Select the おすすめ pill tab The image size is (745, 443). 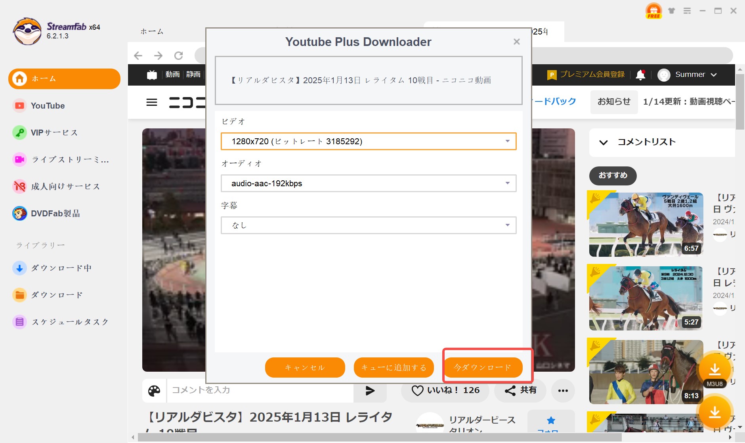(x=613, y=176)
